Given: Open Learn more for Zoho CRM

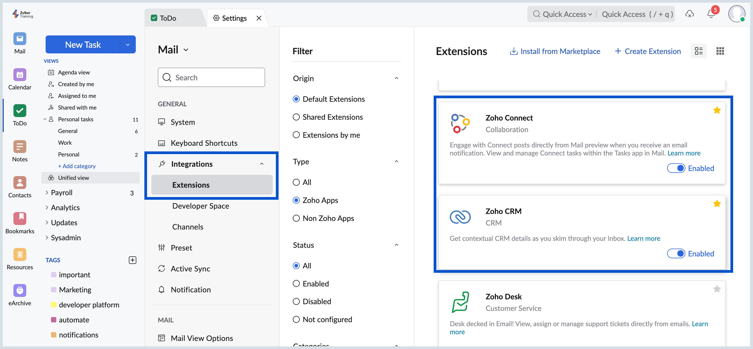Looking at the screenshot, I should coord(644,238).
